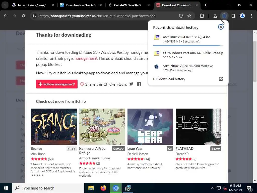Open the VirtualBox installer taskbar icon
The image size is (257, 193).
pyautogui.click(x=128, y=188)
